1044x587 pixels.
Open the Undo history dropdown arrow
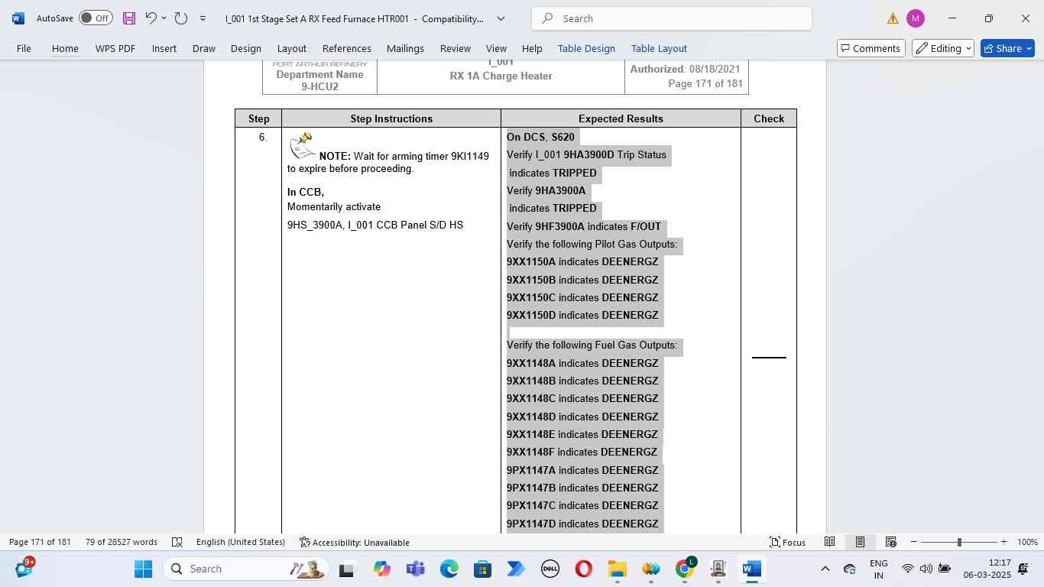(164, 18)
